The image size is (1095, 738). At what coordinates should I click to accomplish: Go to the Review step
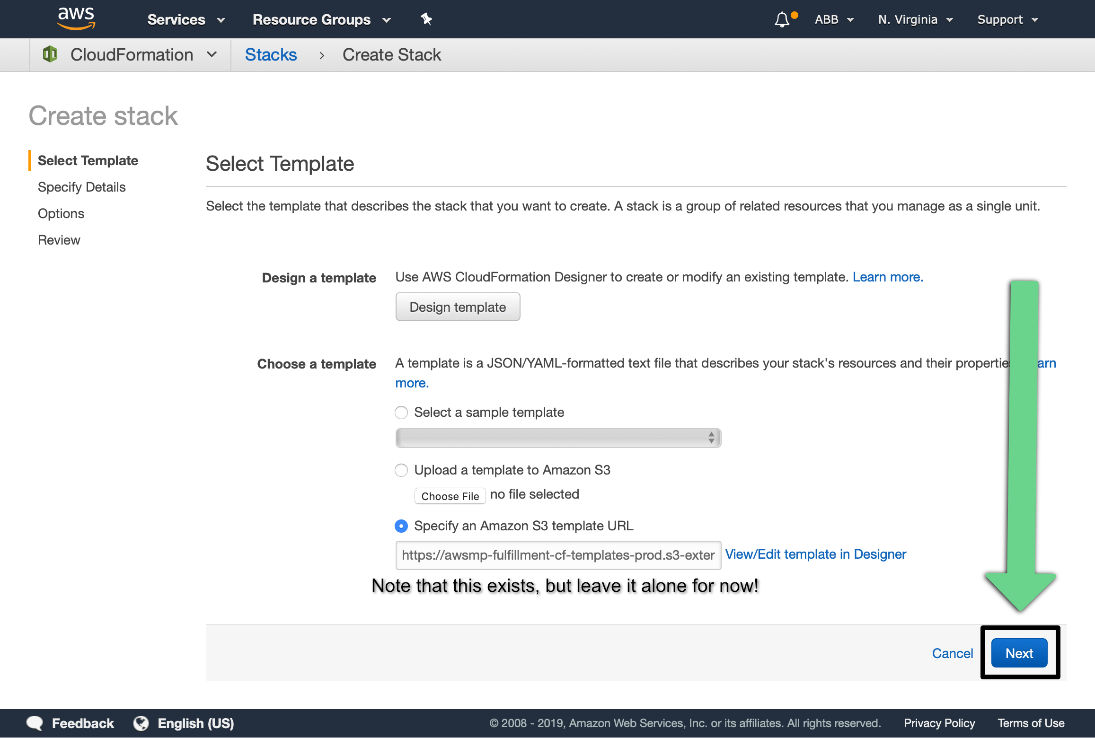coord(59,240)
